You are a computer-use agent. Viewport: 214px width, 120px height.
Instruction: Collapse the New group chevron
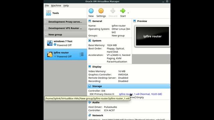coord(46,34)
